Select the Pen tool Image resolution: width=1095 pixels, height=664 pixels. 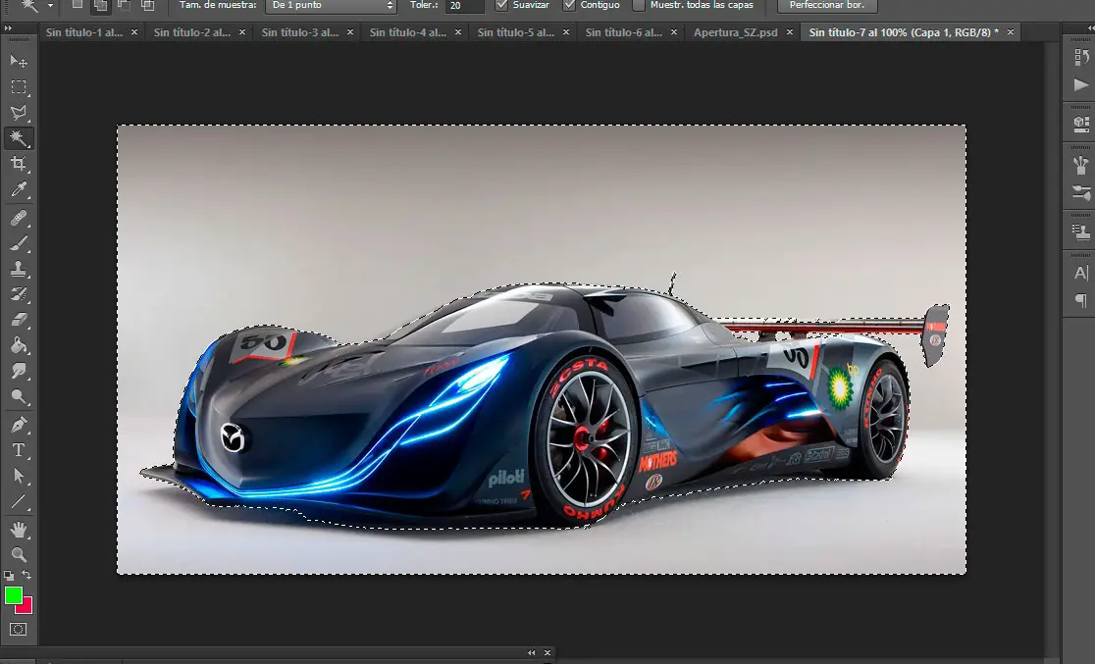click(19, 425)
